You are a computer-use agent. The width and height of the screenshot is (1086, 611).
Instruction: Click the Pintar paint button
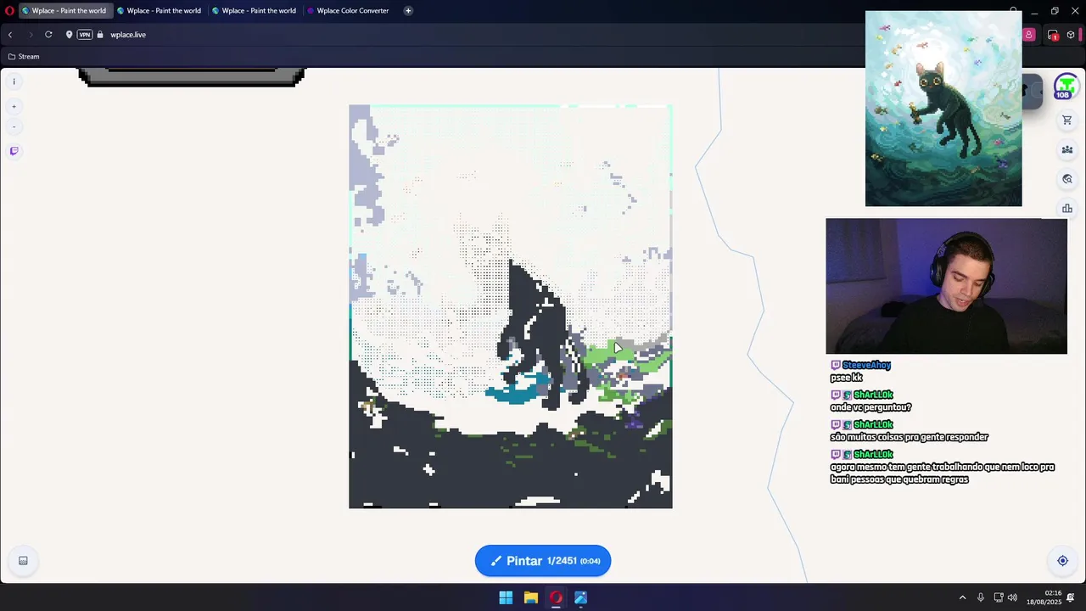pos(543,561)
